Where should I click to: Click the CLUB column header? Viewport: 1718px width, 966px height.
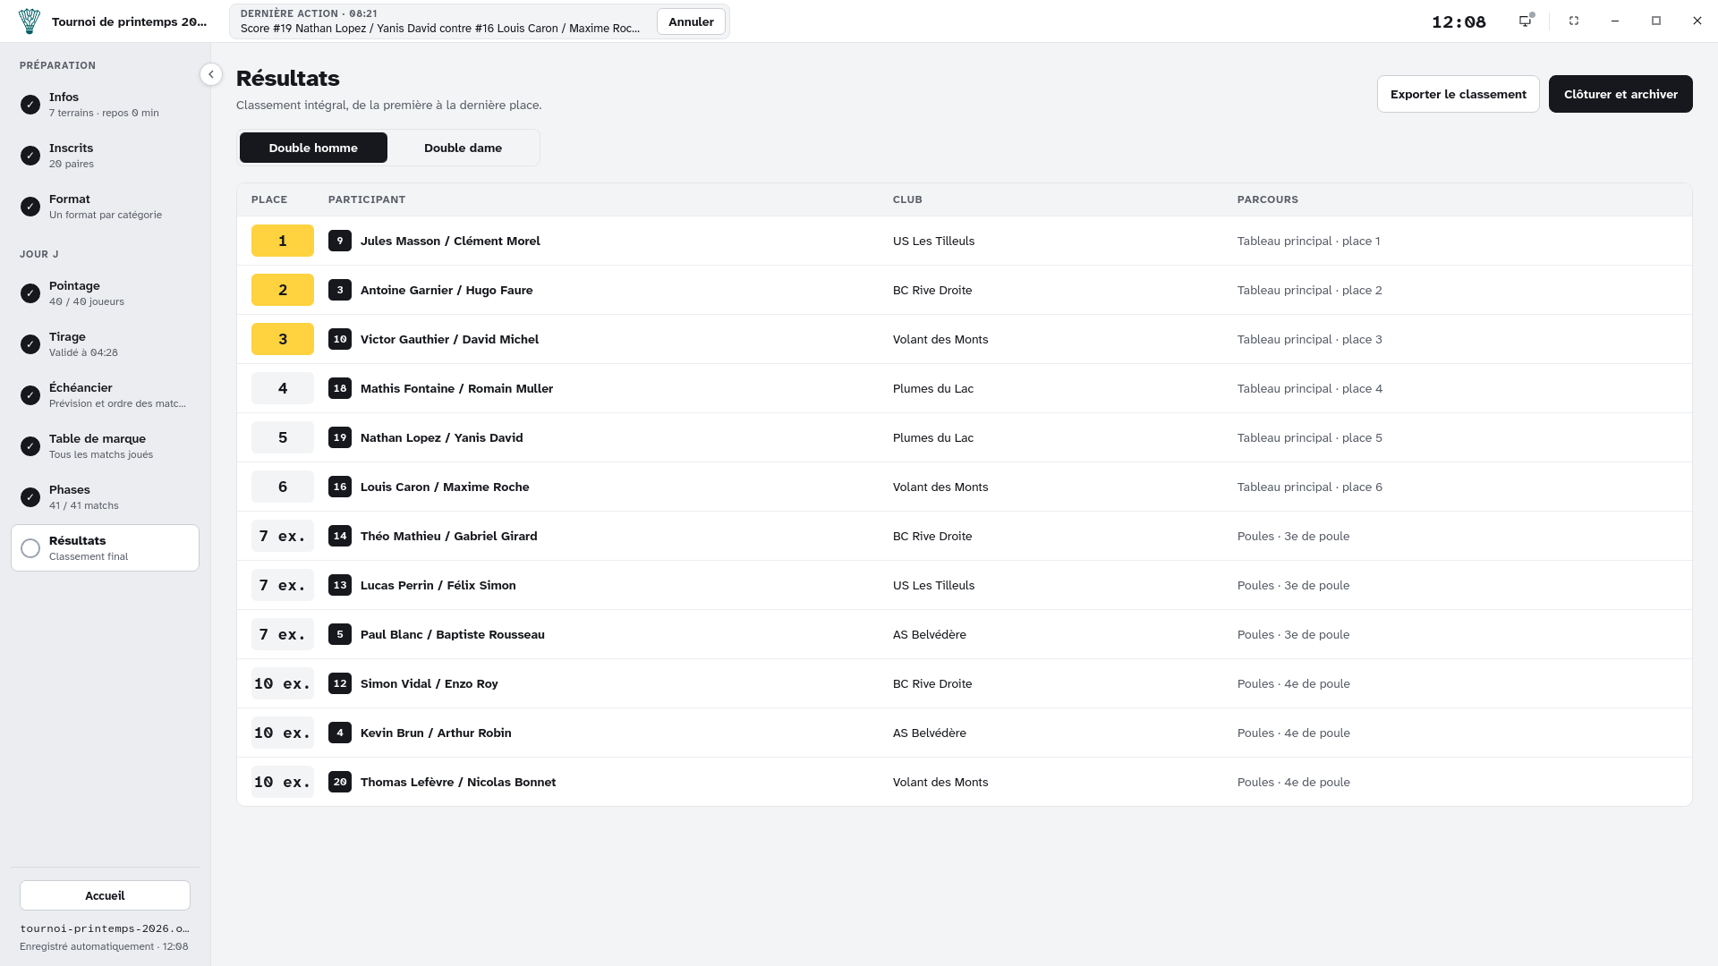coord(907,199)
